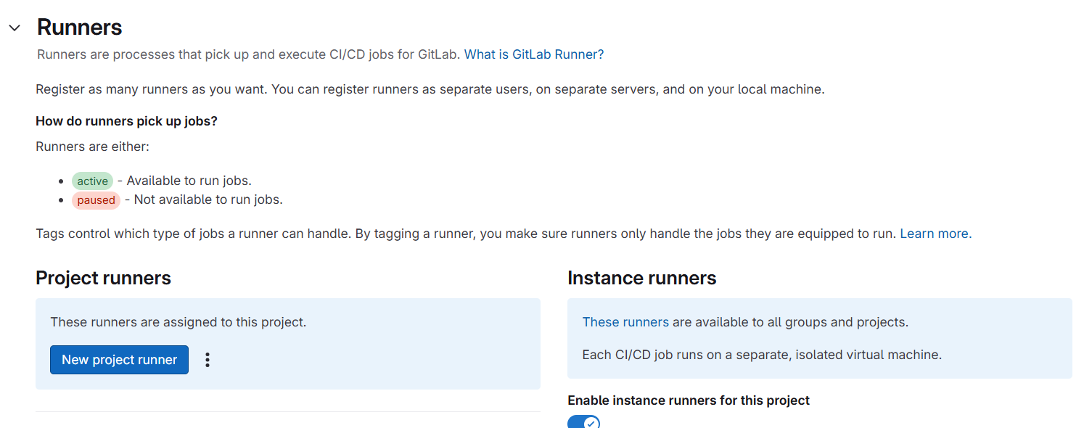1084x428 pixels.
Task: Click the 'Enable instance runners for this project' label
Action: pyautogui.click(x=688, y=400)
